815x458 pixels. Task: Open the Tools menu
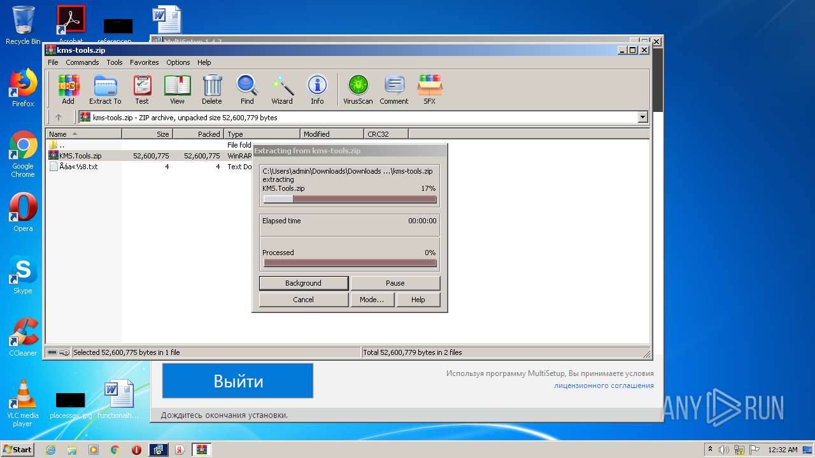115,62
